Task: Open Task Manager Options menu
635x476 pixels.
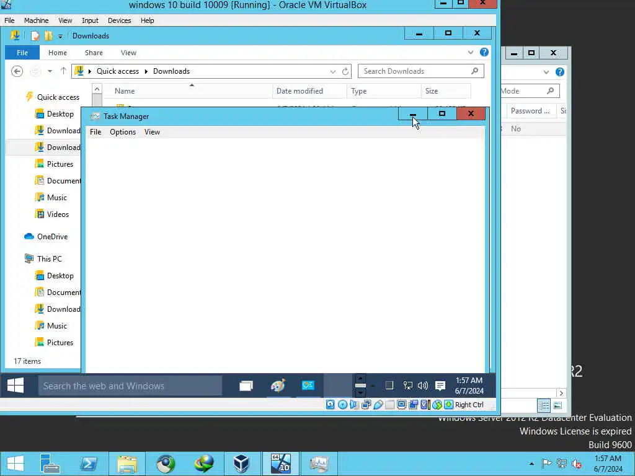Action: (123, 132)
